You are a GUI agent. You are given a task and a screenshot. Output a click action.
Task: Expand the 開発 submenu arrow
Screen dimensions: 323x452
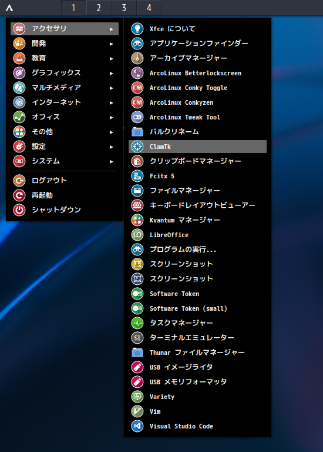pos(112,44)
